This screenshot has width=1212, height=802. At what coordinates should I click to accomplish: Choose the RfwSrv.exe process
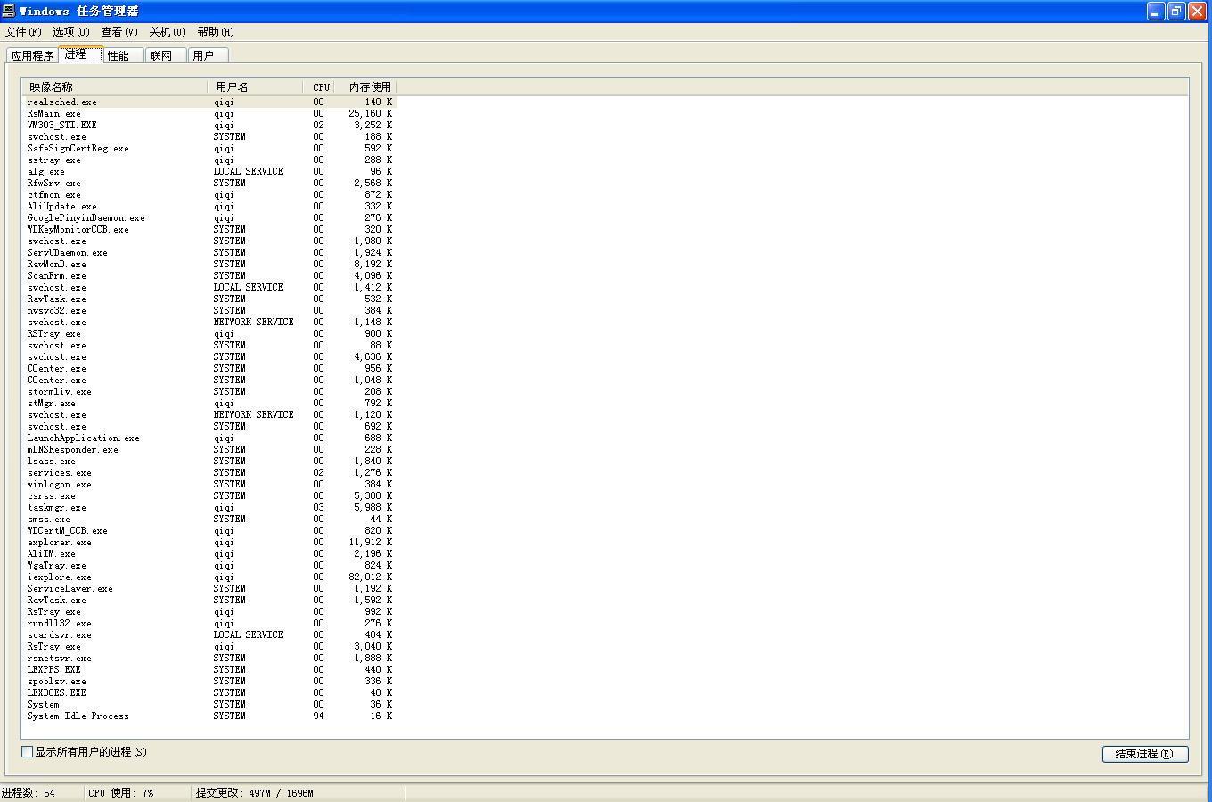click(209, 184)
